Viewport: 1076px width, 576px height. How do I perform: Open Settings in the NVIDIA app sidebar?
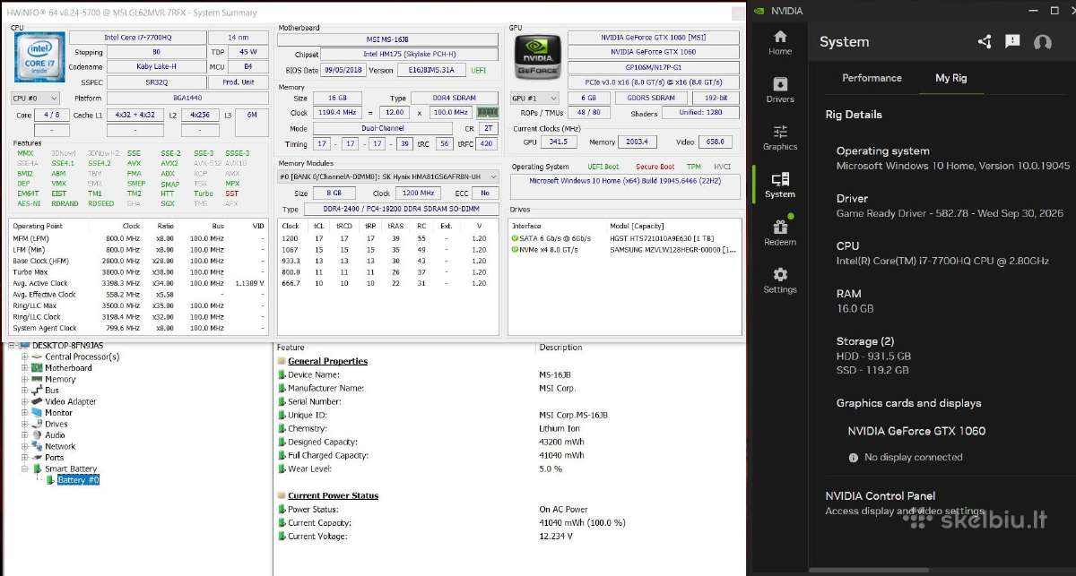pos(780,279)
